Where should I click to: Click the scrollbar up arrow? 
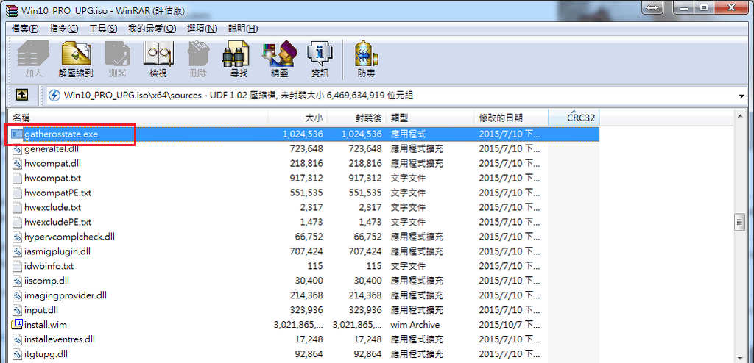click(739, 117)
